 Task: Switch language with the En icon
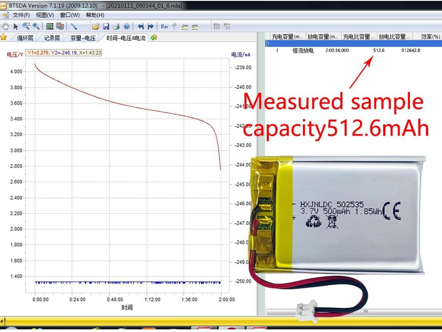[x=165, y=26]
